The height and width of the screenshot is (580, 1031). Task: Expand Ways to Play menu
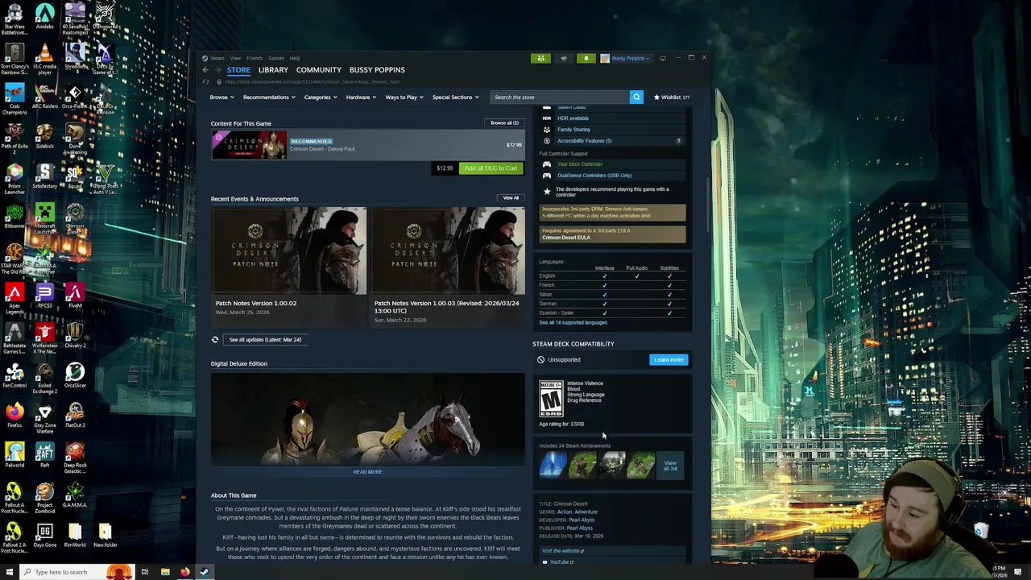tap(404, 97)
